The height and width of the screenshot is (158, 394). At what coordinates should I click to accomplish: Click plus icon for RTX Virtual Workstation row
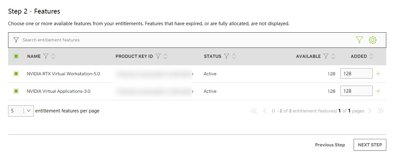[379, 74]
